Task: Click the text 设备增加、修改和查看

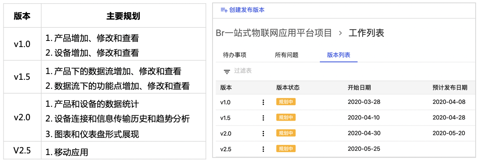Action: point(97,53)
